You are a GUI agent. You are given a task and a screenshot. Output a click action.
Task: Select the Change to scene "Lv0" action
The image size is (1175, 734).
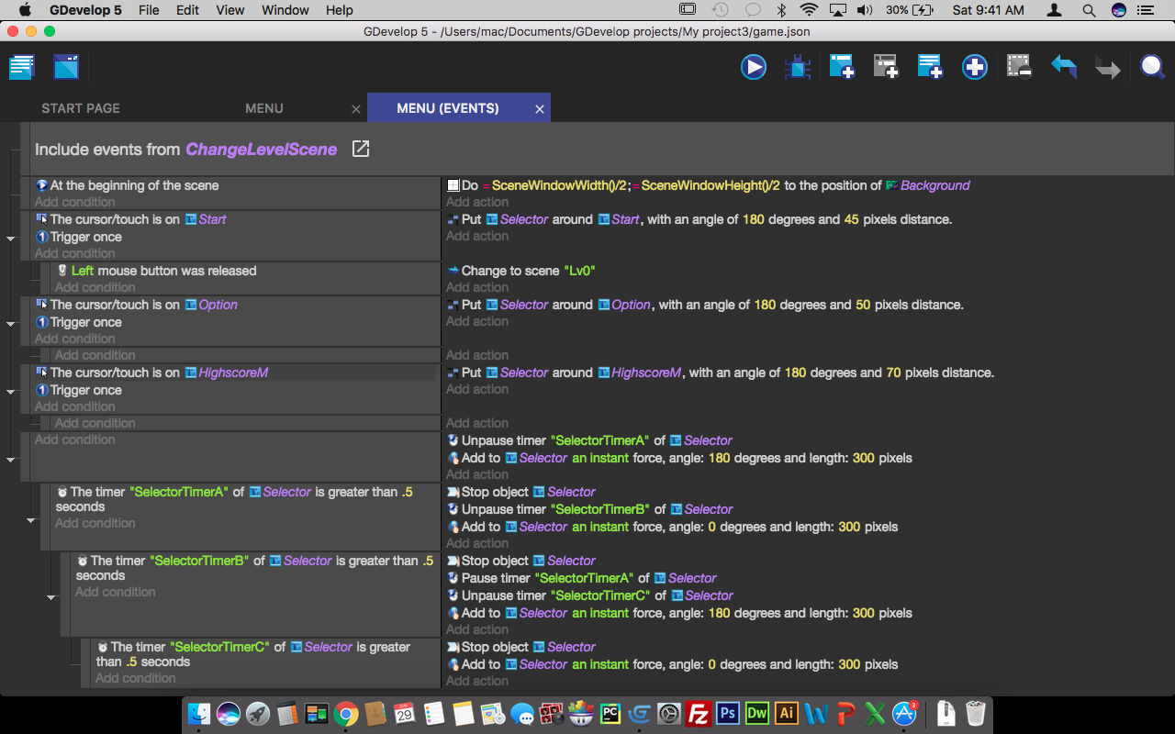(523, 271)
